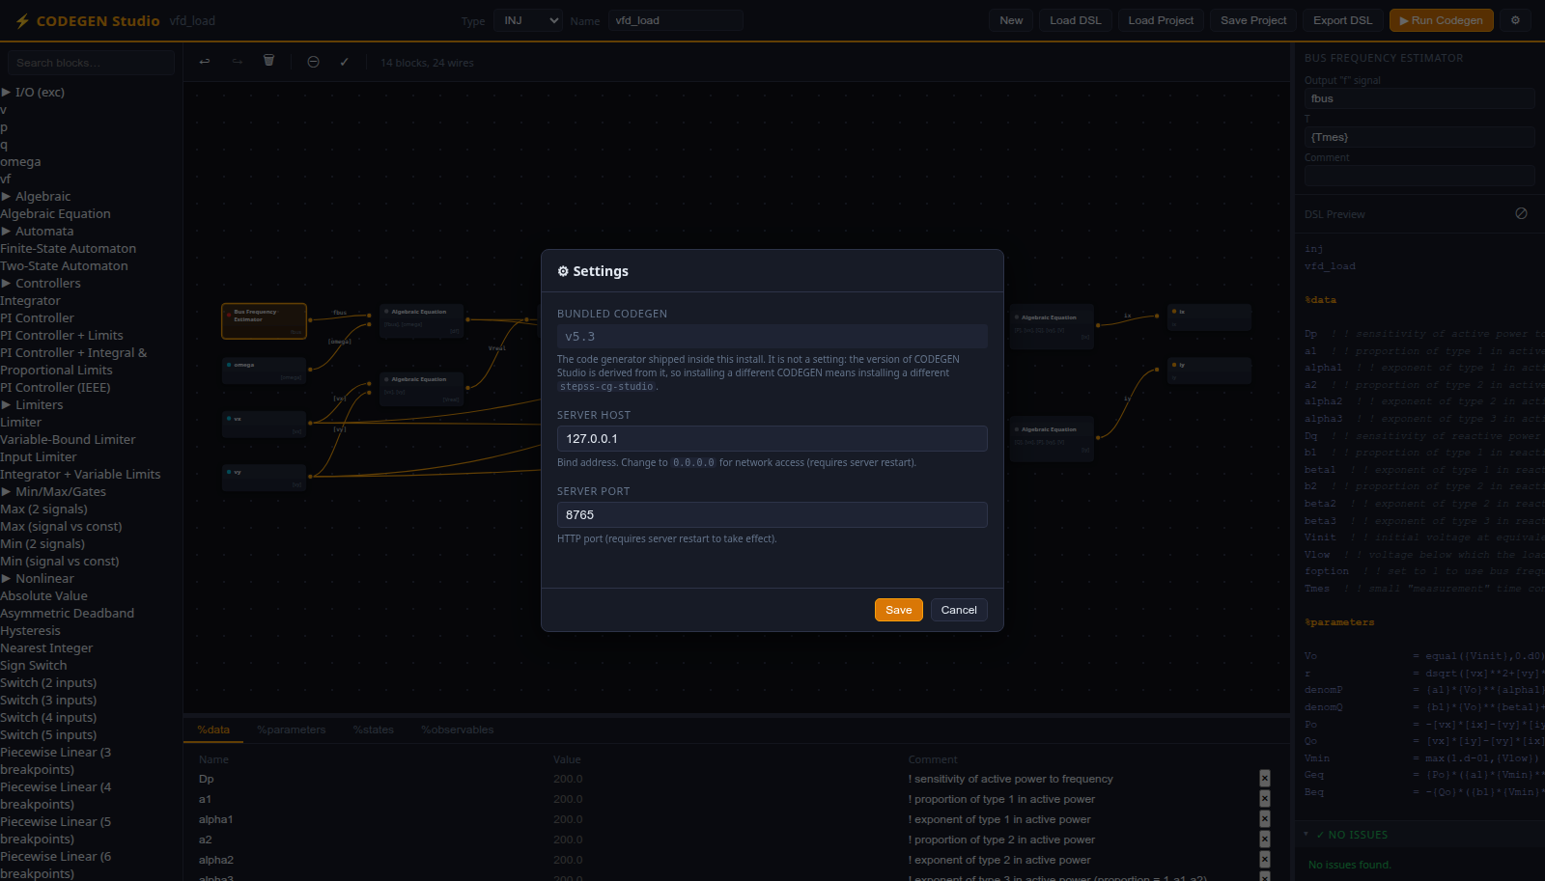
Task: Click the New button
Action: tap(1011, 20)
